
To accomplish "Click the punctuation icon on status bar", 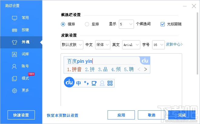I will click(x=86, y=83).
